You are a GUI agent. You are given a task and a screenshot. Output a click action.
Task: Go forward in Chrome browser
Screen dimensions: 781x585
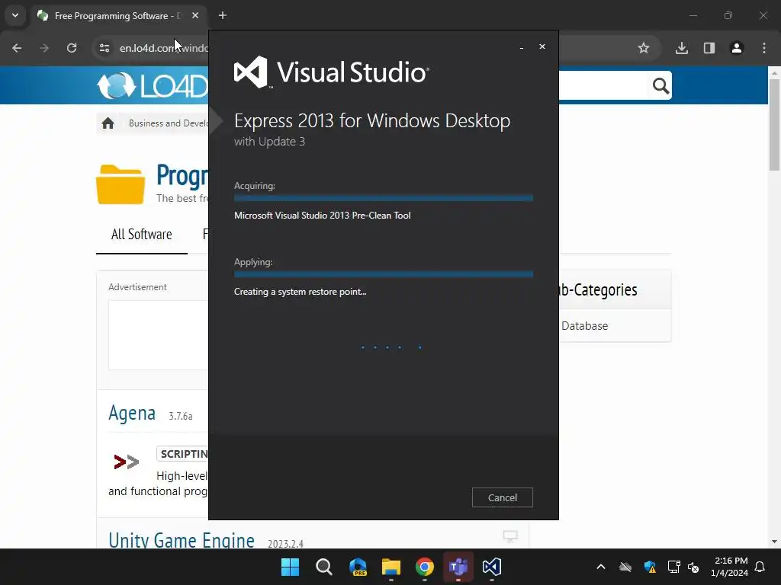pyautogui.click(x=44, y=48)
